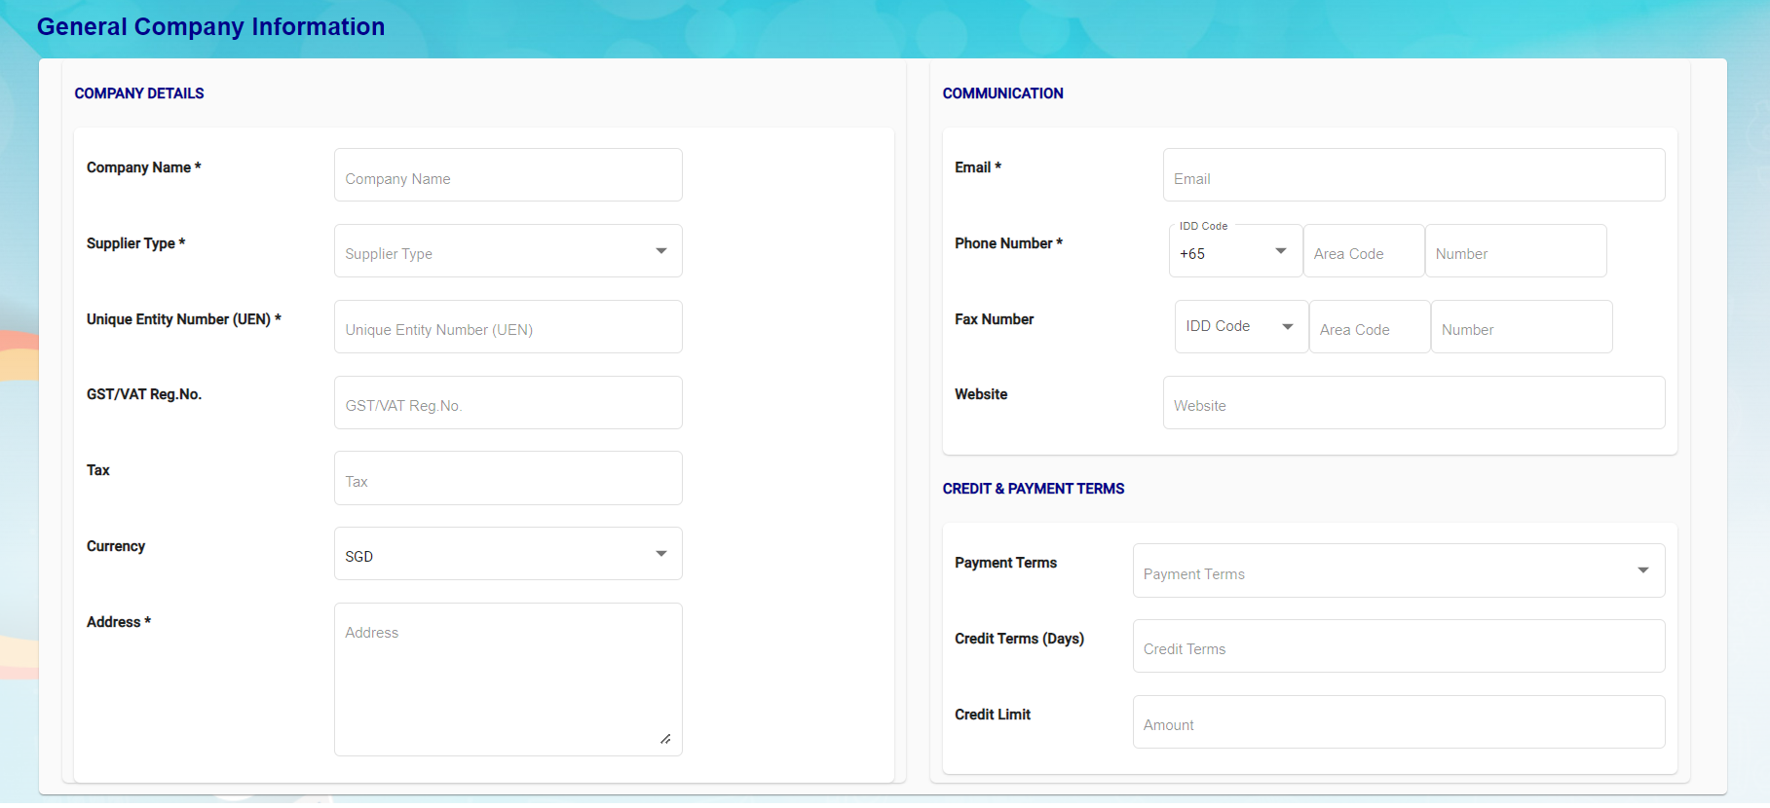Select the Credit Limit Amount field
This screenshot has width=1770, height=808.
tap(1398, 722)
